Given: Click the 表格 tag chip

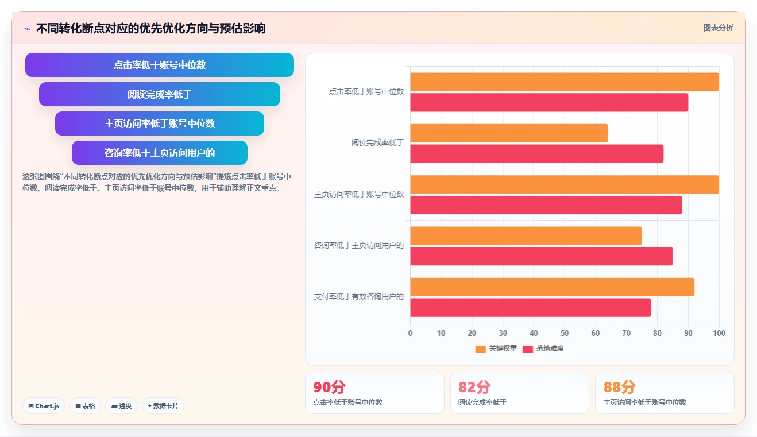Looking at the screenshot, I should click(x=85, y=406).
